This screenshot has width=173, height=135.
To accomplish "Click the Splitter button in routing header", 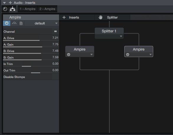I will [112, 17].
